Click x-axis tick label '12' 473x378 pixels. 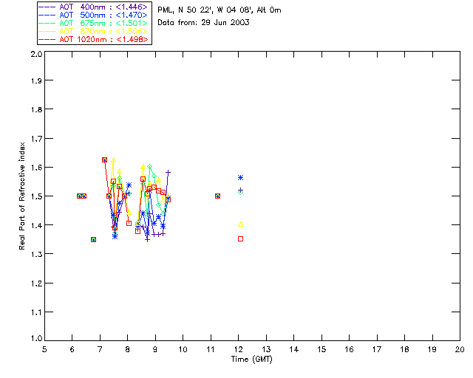(x=238, y=349)
